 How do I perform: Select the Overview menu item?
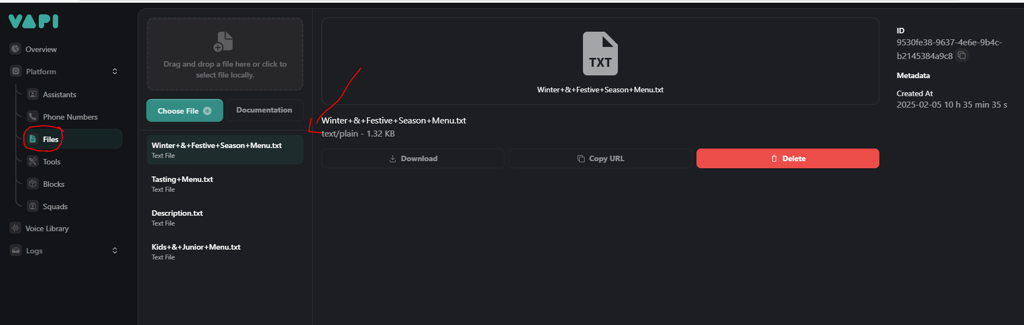tap(41, 49)
